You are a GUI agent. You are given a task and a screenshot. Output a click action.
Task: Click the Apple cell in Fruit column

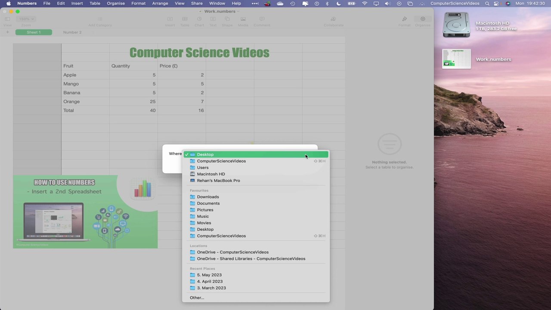tap(85, 75)
